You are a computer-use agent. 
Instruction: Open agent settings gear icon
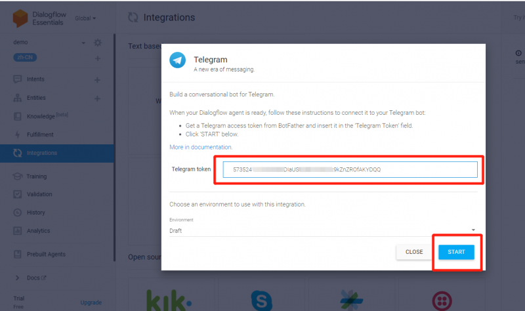[97, 43]
